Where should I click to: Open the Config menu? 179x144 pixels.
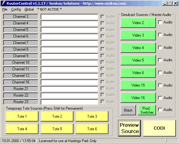click(x=16, y=9)
